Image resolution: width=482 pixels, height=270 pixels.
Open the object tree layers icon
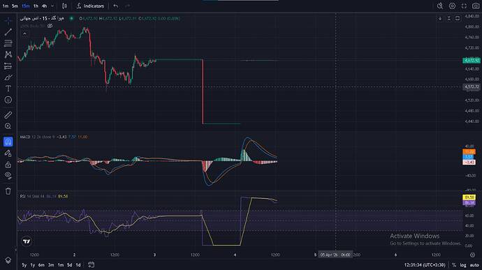8,260
